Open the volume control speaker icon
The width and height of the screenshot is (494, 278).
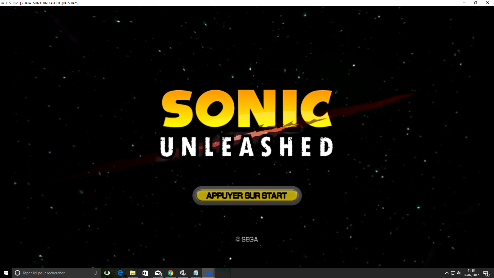tap(459, 273)
